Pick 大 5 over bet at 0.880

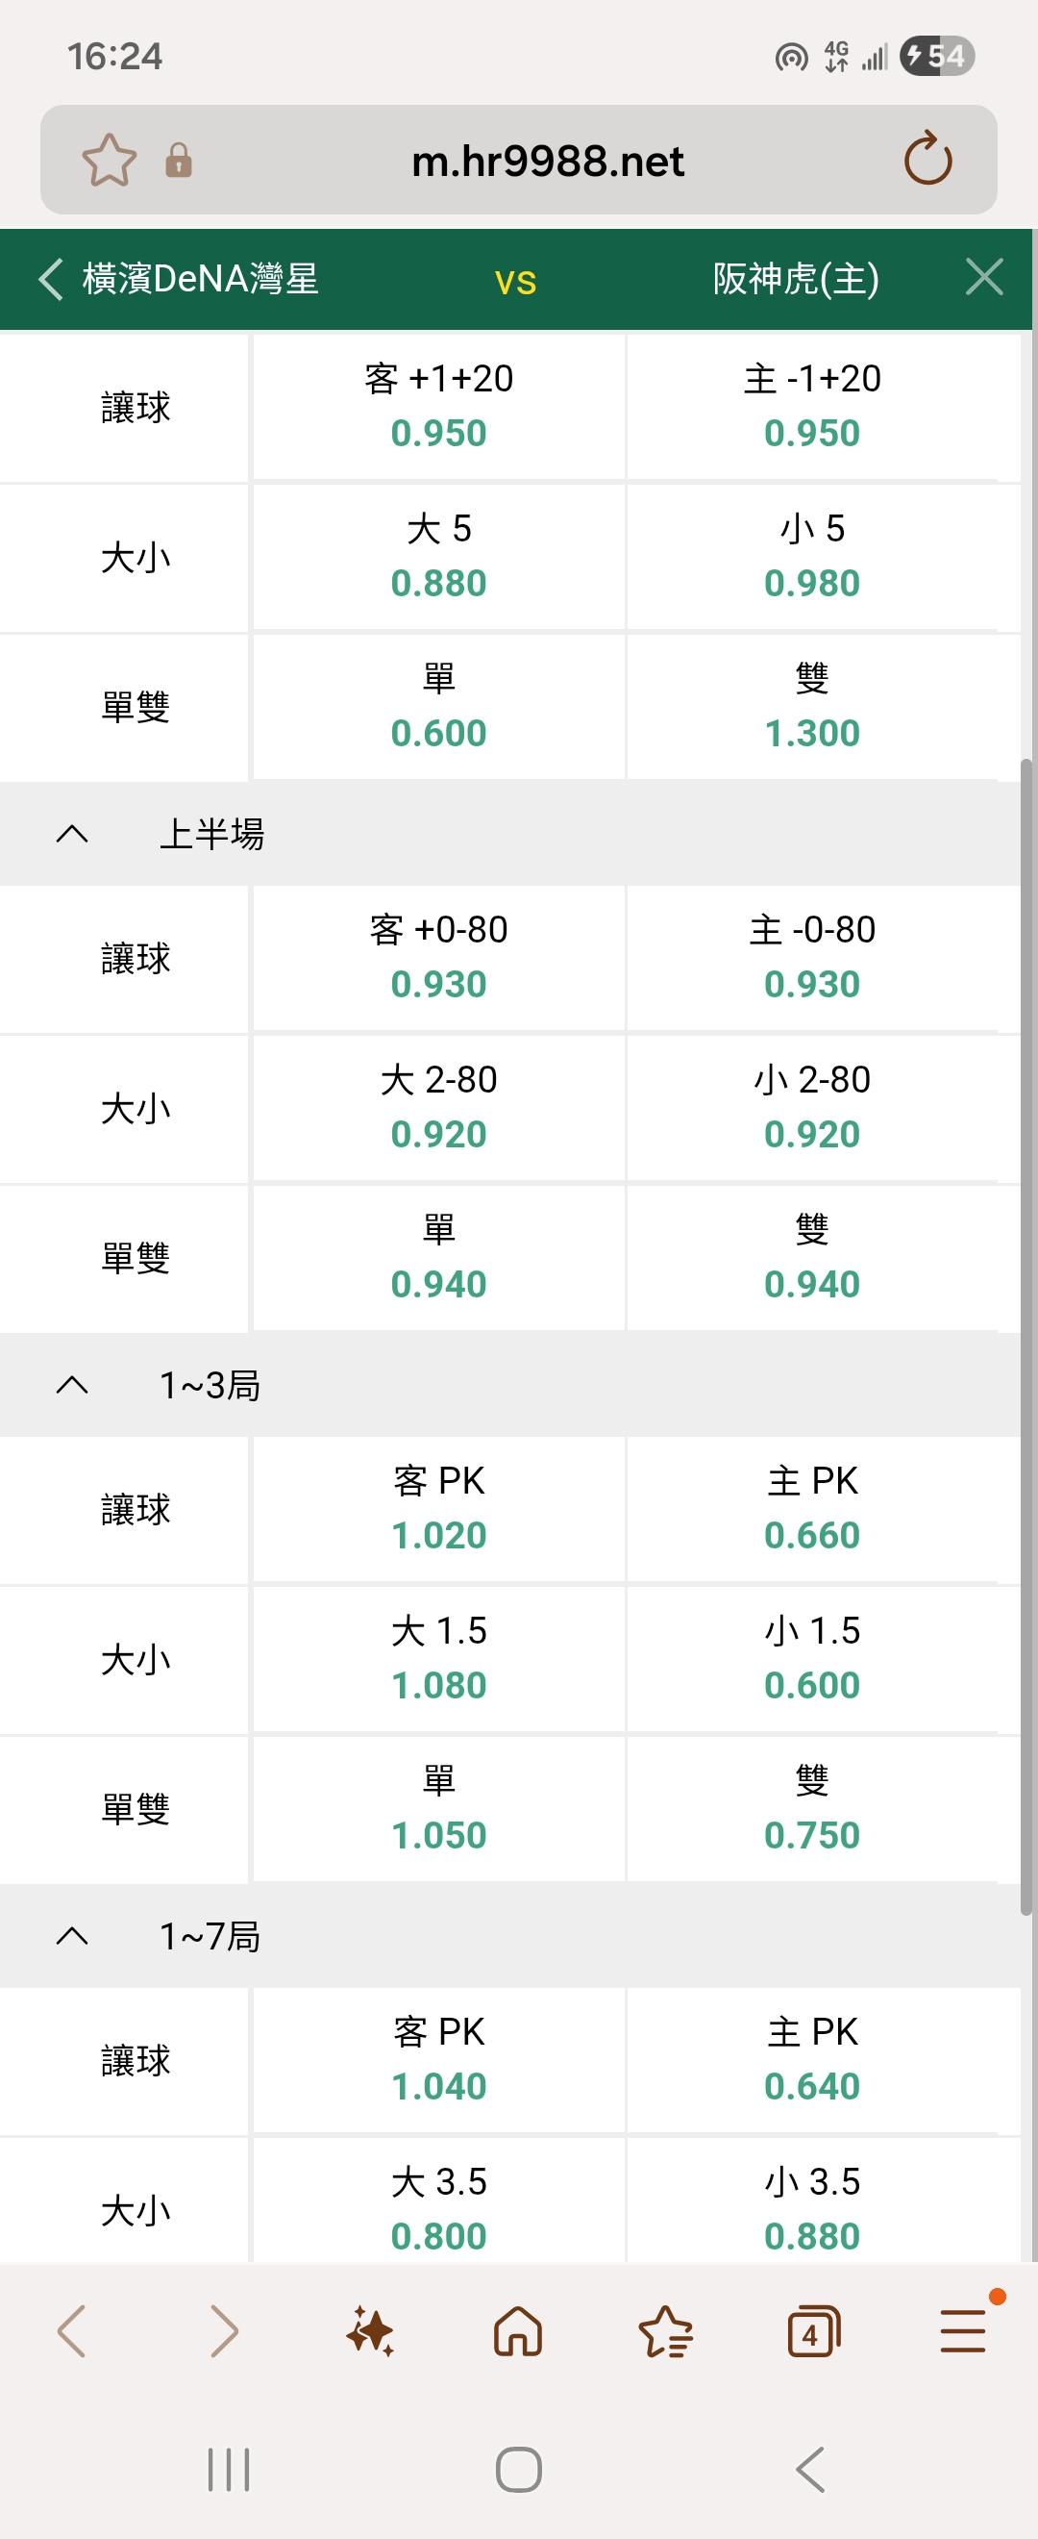point(438,557)
